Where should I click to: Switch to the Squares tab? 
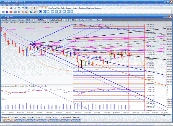tap(68, 8)
